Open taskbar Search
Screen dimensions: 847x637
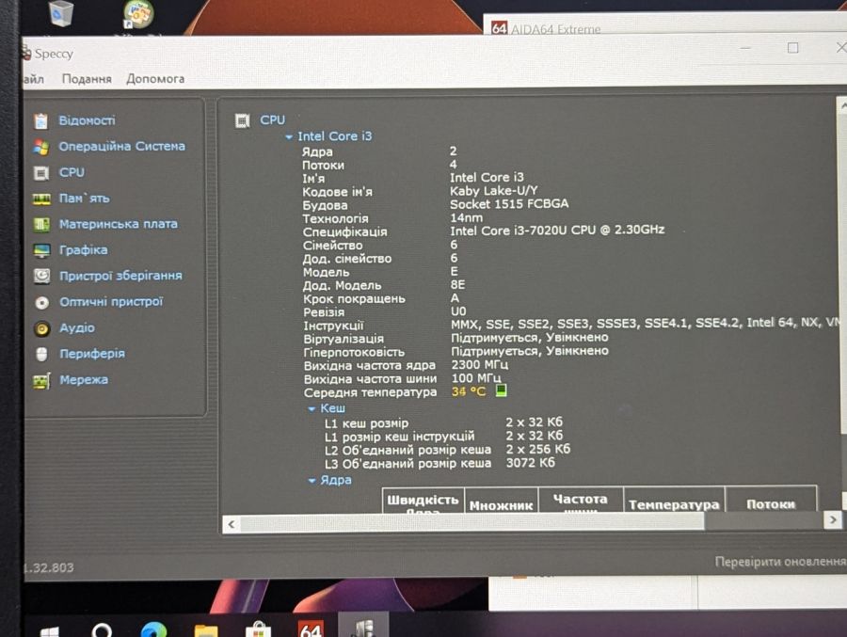pyautogui.click(x=102, y=630)
